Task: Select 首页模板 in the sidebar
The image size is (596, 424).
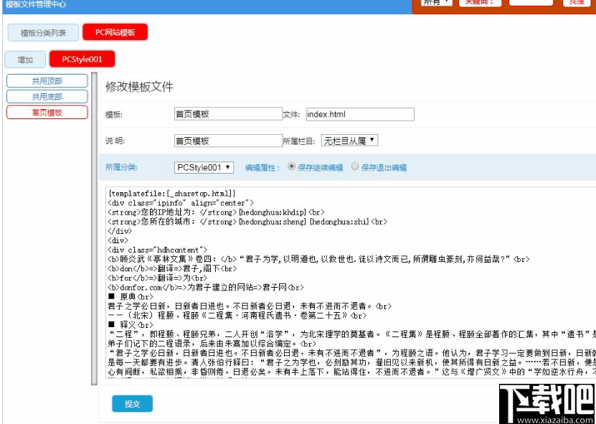Action: [46, 113]
